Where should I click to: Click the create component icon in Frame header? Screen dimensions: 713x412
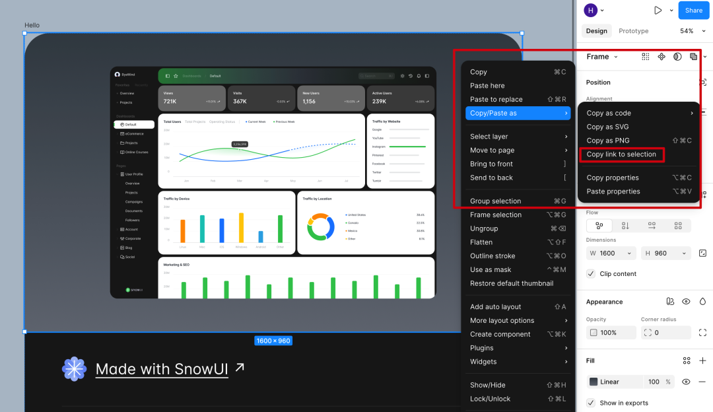click(x=662, y=57)
